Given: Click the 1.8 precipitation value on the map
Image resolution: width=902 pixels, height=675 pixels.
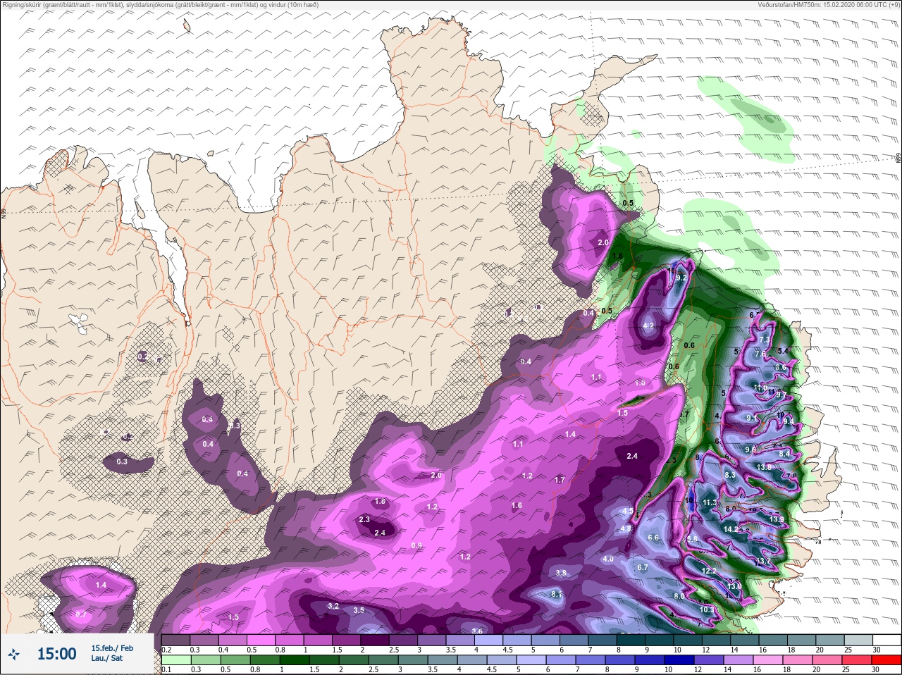Looking at the screenshot, I should [x=381, y=502].
